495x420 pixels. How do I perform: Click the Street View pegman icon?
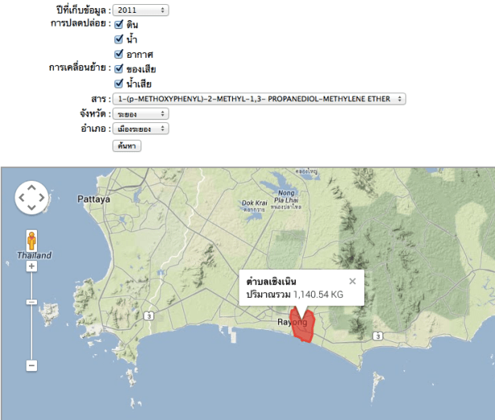point(31,241)
